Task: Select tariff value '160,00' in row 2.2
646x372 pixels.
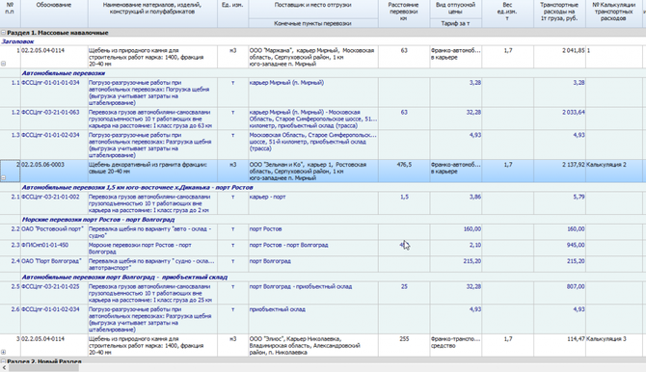Action: click(x=456, y=232)
